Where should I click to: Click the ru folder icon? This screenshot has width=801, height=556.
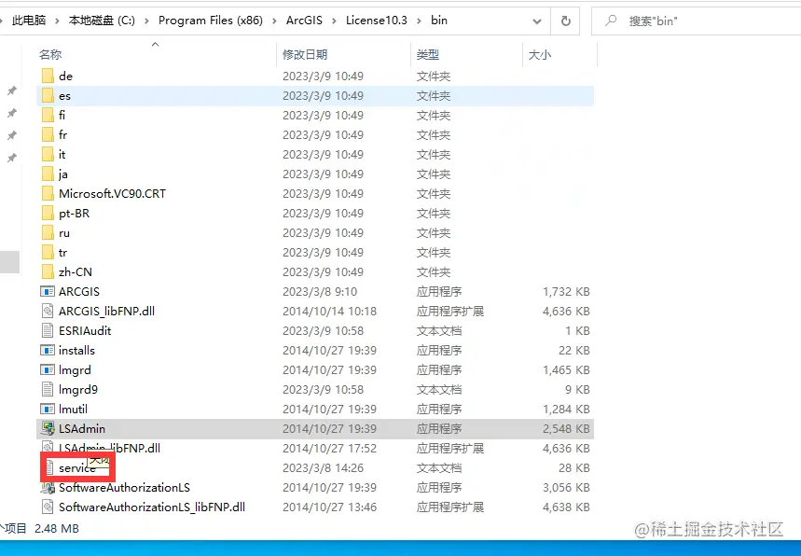pyautogui.click(x=48, y=233)
